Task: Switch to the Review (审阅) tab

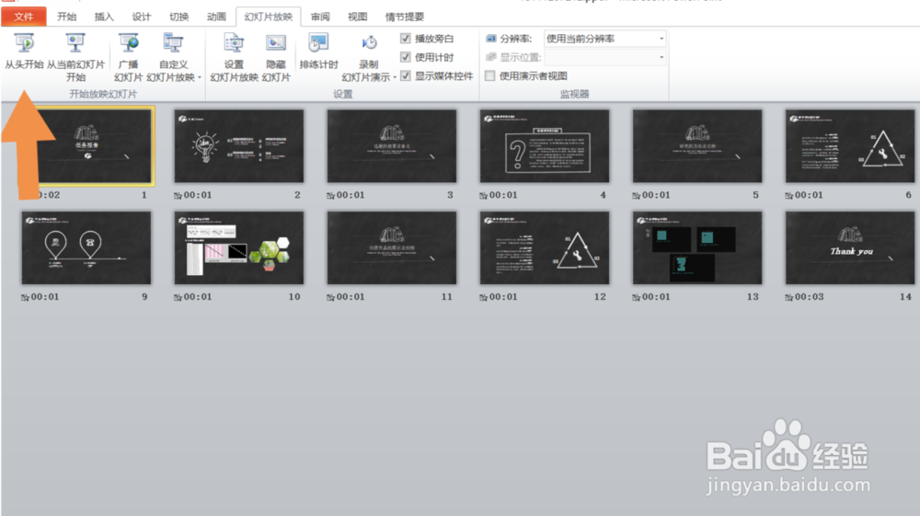Action: [x=320, y=17]
